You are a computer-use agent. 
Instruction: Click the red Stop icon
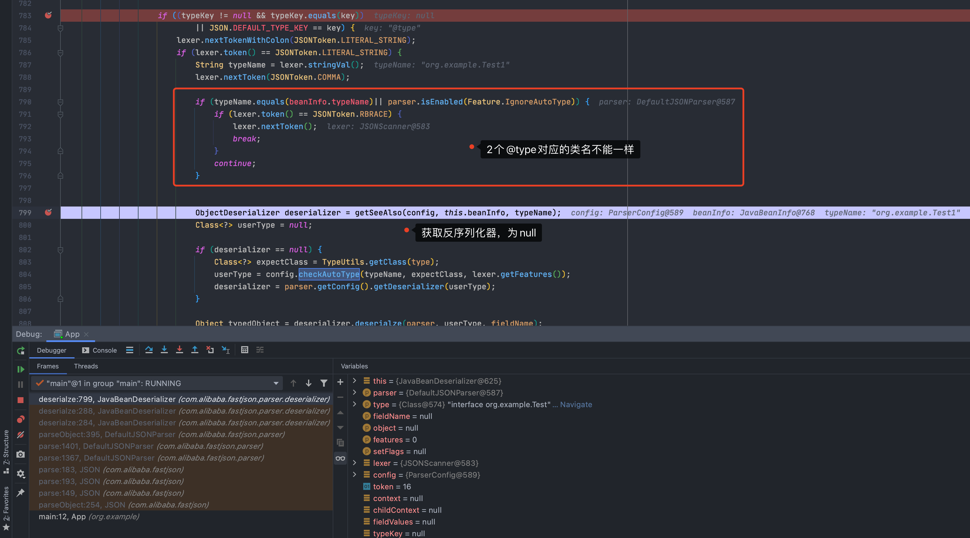20,400
